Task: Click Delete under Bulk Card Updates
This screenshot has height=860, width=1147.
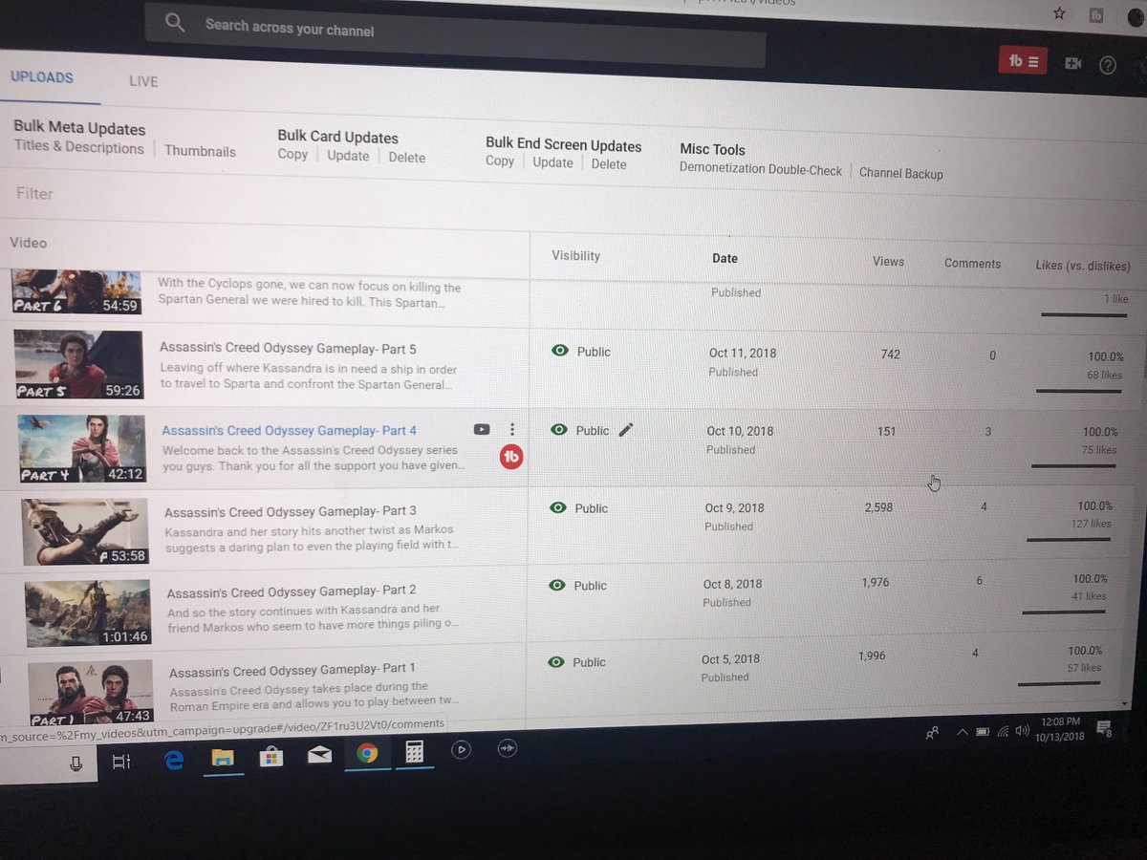Action: point(407,158)
